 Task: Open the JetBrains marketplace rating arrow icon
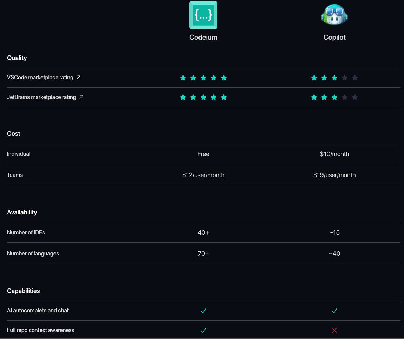click(81, 97)
